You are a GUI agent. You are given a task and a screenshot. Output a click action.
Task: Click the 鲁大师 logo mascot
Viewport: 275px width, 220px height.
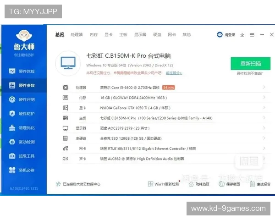(x=24, y=36)
